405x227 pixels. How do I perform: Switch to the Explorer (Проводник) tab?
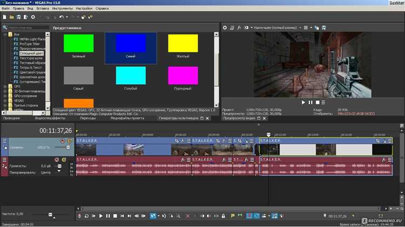coord(12,118)
